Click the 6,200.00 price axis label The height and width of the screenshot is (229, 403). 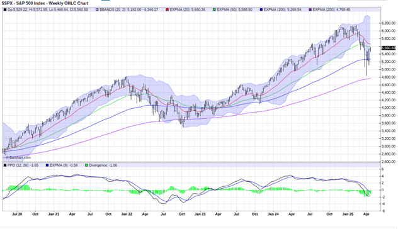tap(388, 23)
